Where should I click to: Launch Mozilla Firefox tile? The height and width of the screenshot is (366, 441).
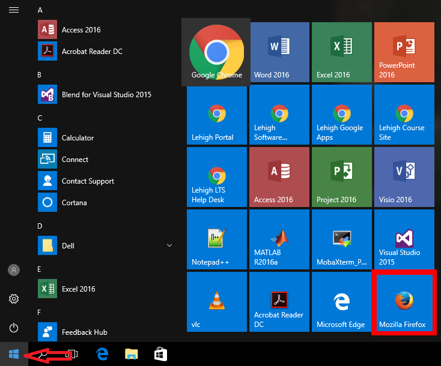coord(404,302)
